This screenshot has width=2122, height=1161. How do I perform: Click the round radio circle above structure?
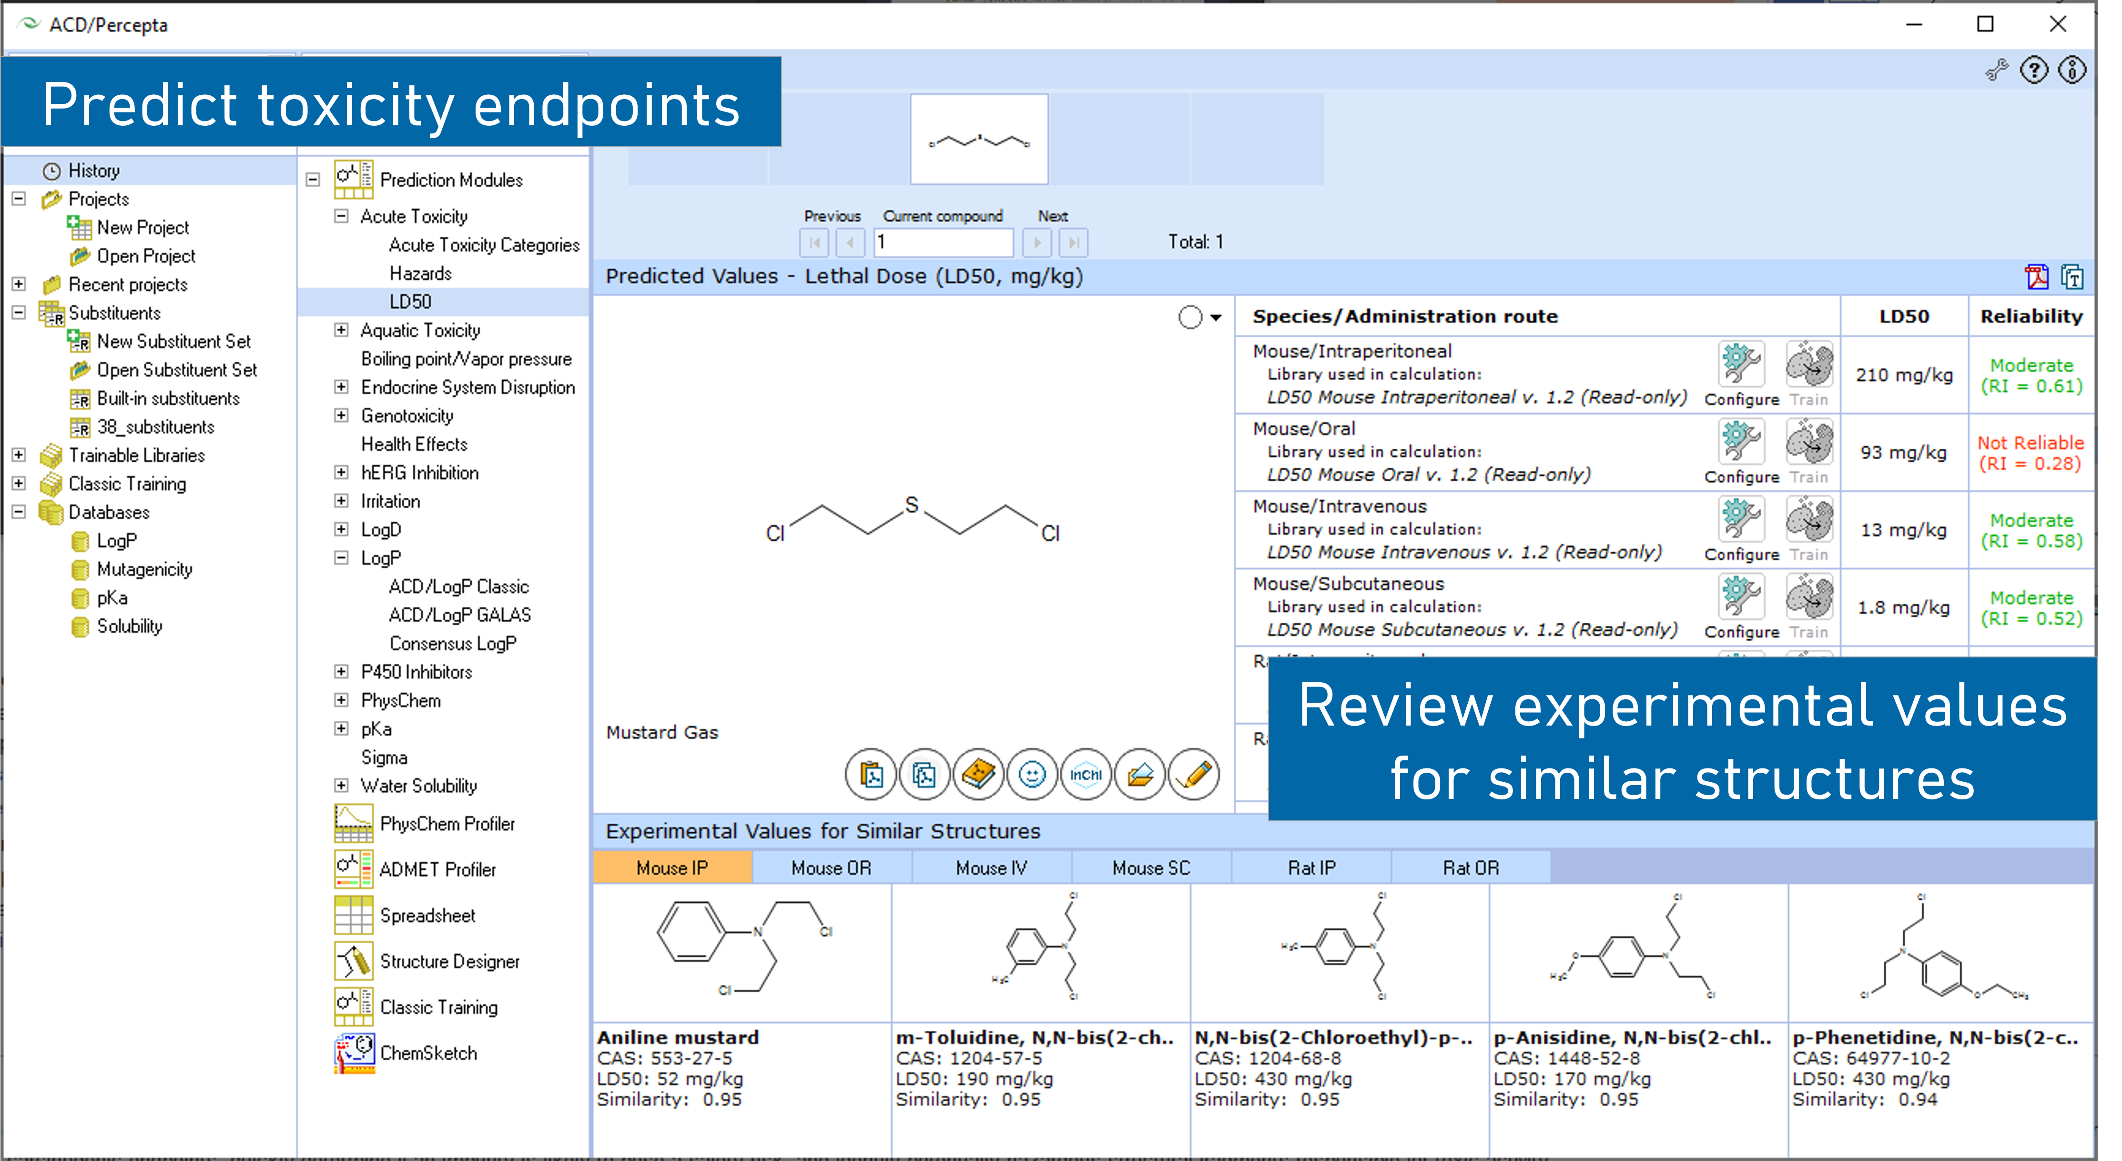1189,317
